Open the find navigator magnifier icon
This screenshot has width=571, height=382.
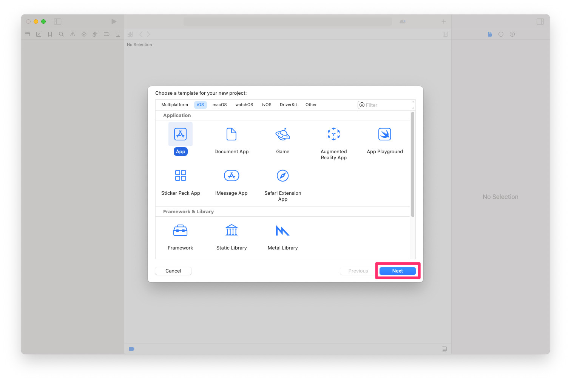(61, 34)
